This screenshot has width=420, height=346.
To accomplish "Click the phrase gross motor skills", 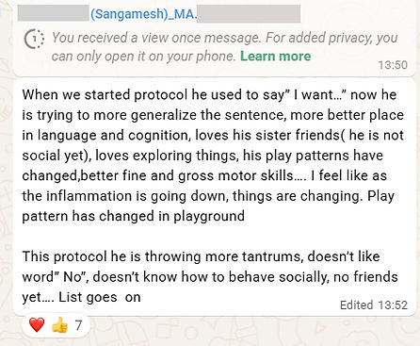I will coord(235,176).
